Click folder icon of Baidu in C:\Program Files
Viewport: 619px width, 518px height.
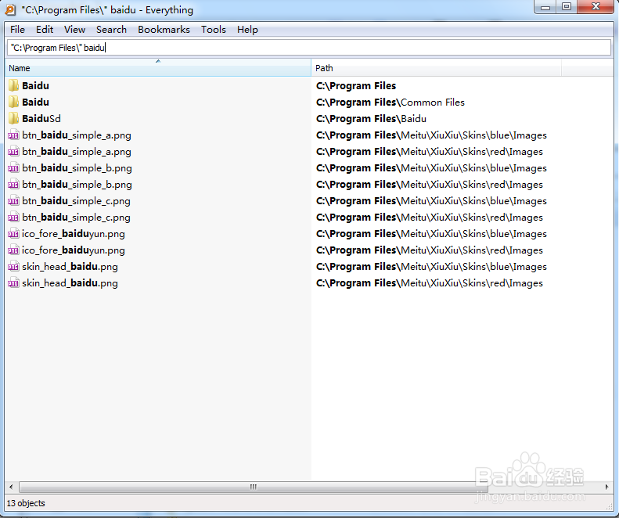[x=13, y=85]
